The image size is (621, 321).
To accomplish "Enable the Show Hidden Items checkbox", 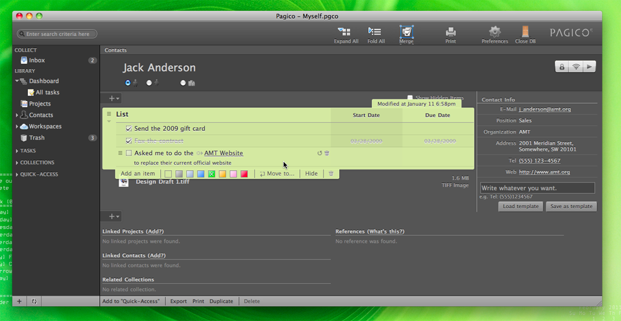I will [x=410, y=98].
